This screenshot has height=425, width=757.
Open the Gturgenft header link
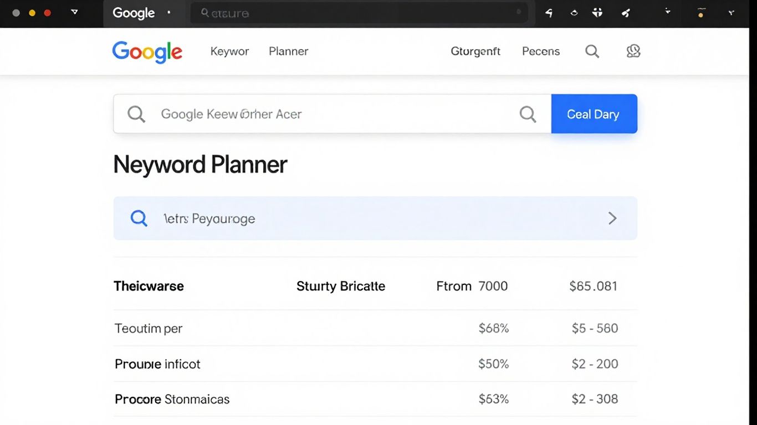(475, 51)
